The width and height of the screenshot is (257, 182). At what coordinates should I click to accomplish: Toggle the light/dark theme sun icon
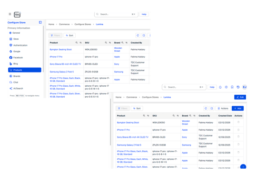point(226,87)
